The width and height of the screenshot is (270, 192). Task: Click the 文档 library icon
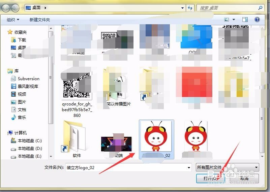point(13,109)
